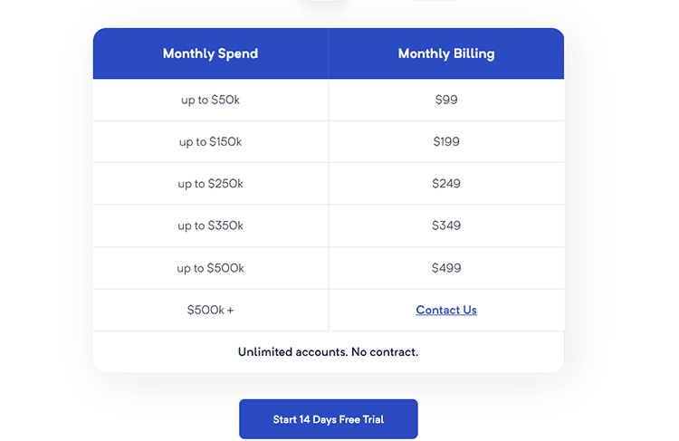Start the 14 Days Free Trial

(328, 419)
